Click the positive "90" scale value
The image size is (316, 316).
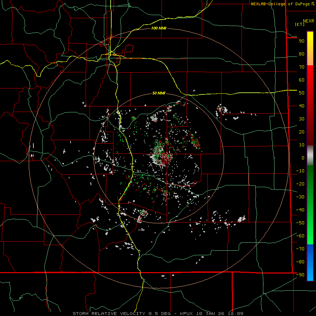pos(302,41)
